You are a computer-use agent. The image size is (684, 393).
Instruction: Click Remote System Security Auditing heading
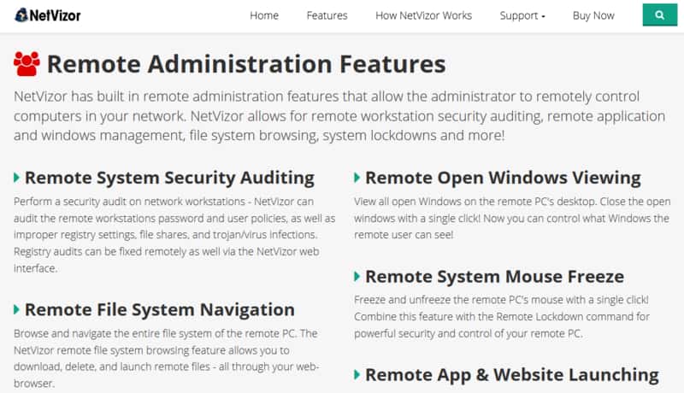point(169,178)
